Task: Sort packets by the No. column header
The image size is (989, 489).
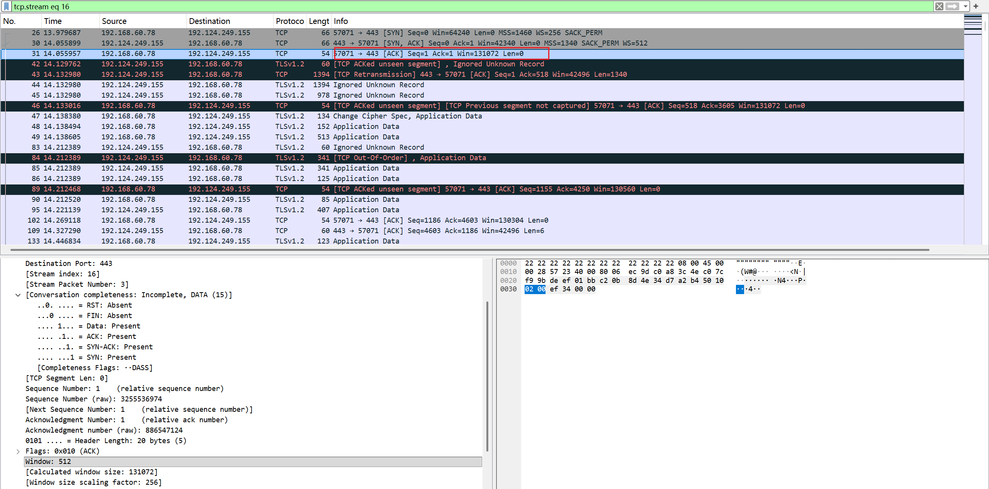Action: click(x=21, y=21)
